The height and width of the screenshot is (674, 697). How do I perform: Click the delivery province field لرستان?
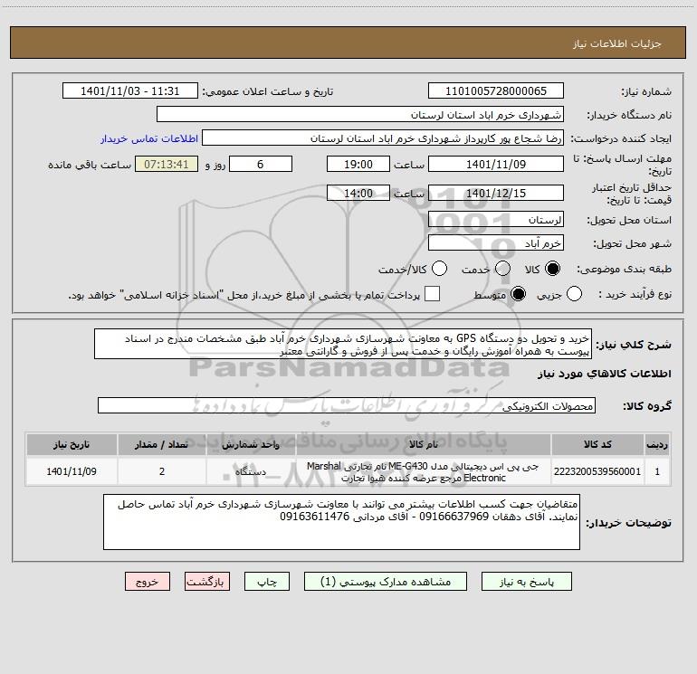(x=496, y=219)
